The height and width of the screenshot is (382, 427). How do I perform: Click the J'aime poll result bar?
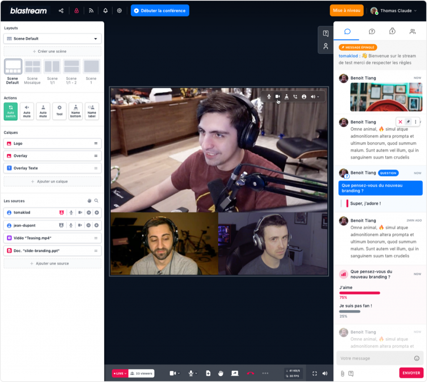click(x=359, y=293)
